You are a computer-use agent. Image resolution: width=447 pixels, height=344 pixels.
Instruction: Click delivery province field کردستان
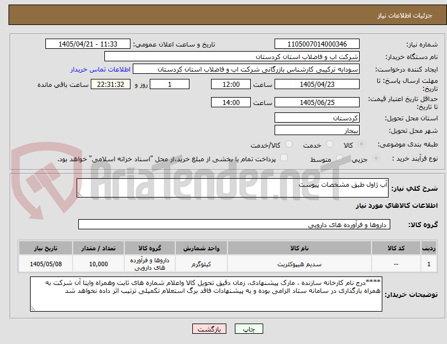point(317,118)
